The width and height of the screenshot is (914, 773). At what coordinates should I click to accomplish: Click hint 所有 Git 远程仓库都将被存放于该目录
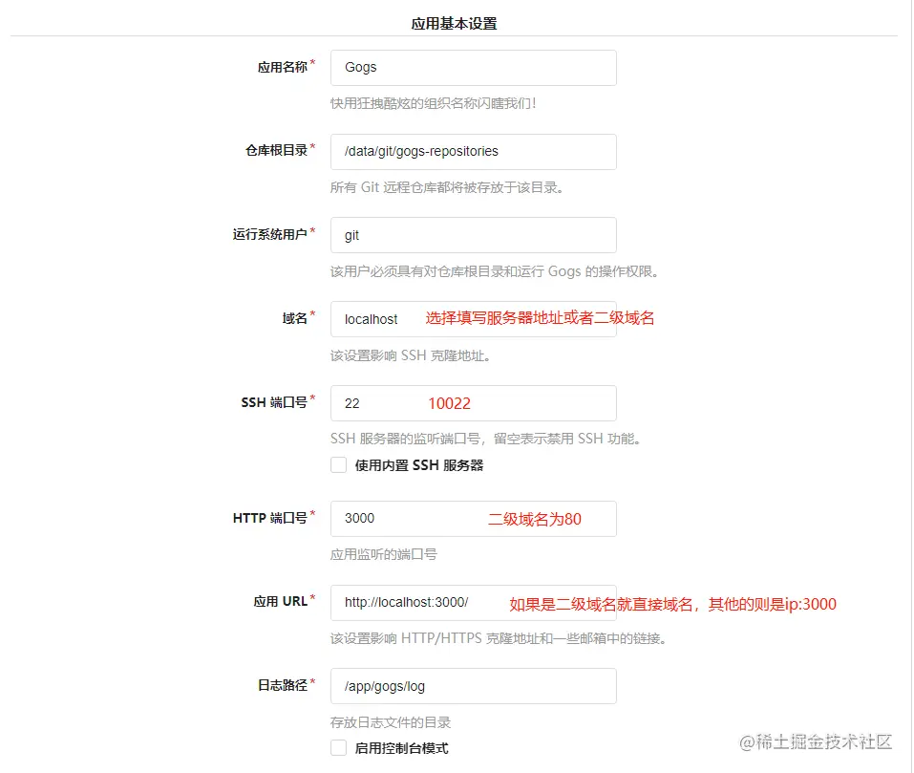coord(447,187)
